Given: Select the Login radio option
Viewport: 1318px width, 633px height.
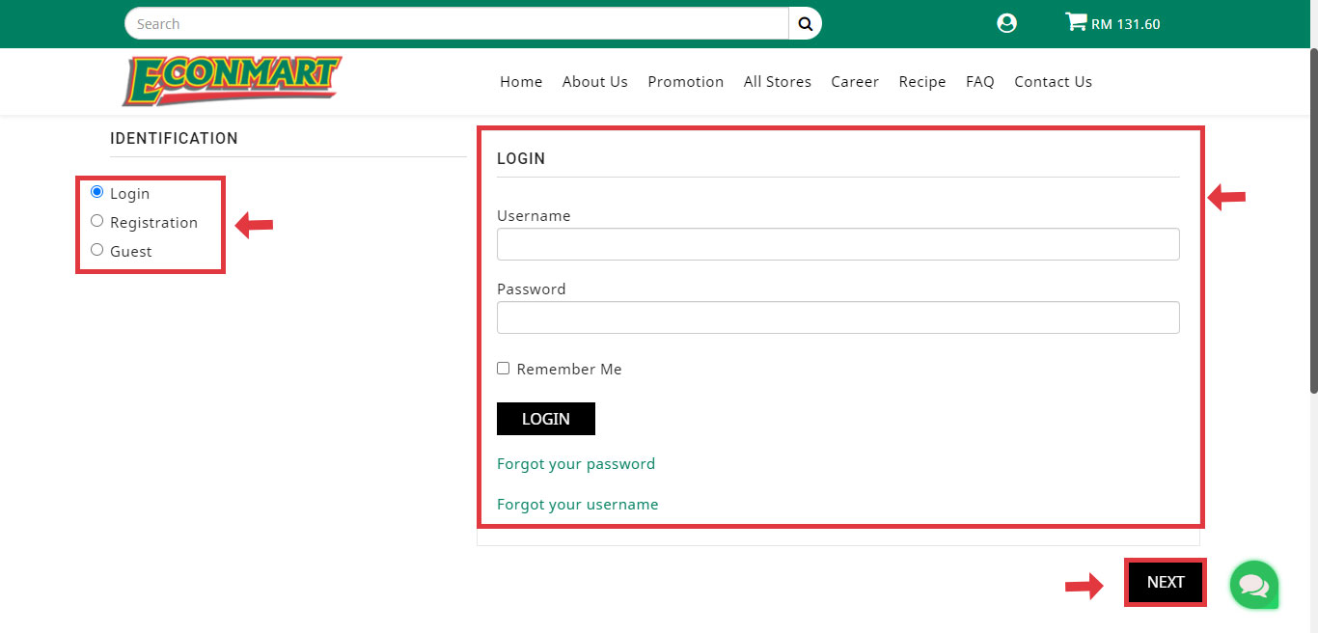Looking at the screenshot, I should 96,192.
